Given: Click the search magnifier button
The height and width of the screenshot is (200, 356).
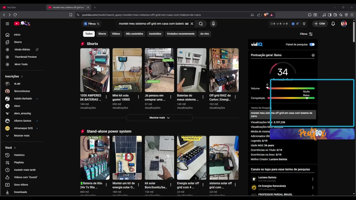Looking at the screenshot, I should pyautogui.click(x=201, y=24).
